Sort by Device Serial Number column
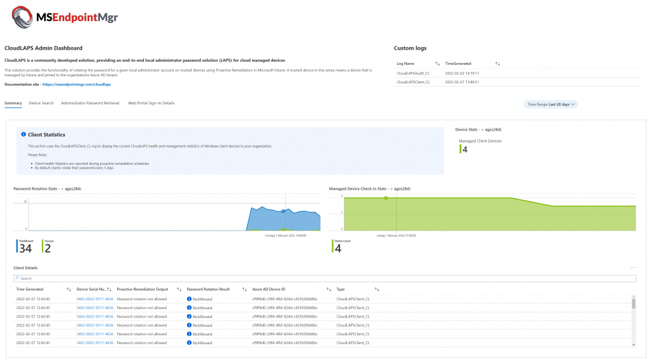 click(109, 289)
